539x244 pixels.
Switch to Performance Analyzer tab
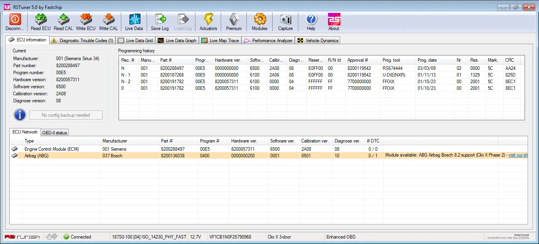click(268, 41)
